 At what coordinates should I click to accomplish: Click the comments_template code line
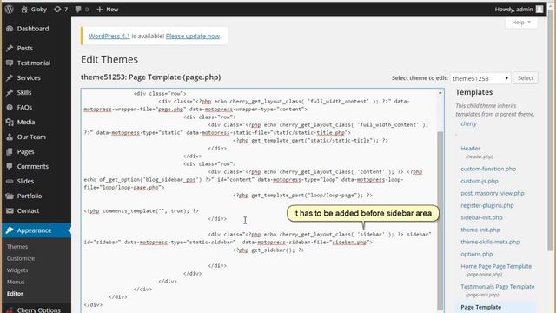coord(141,210)
